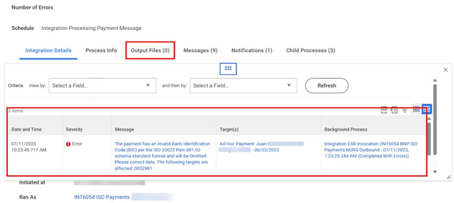This screenshot has width=454, height=203.
Task: Click the 'Ran As' label
Action: coord(28,197)
